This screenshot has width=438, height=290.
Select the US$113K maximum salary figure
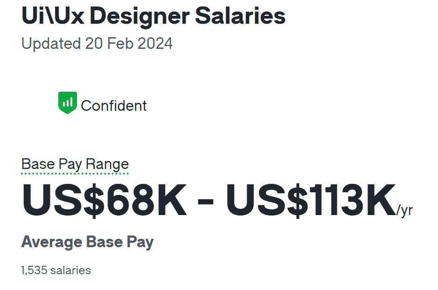[311, 200]
